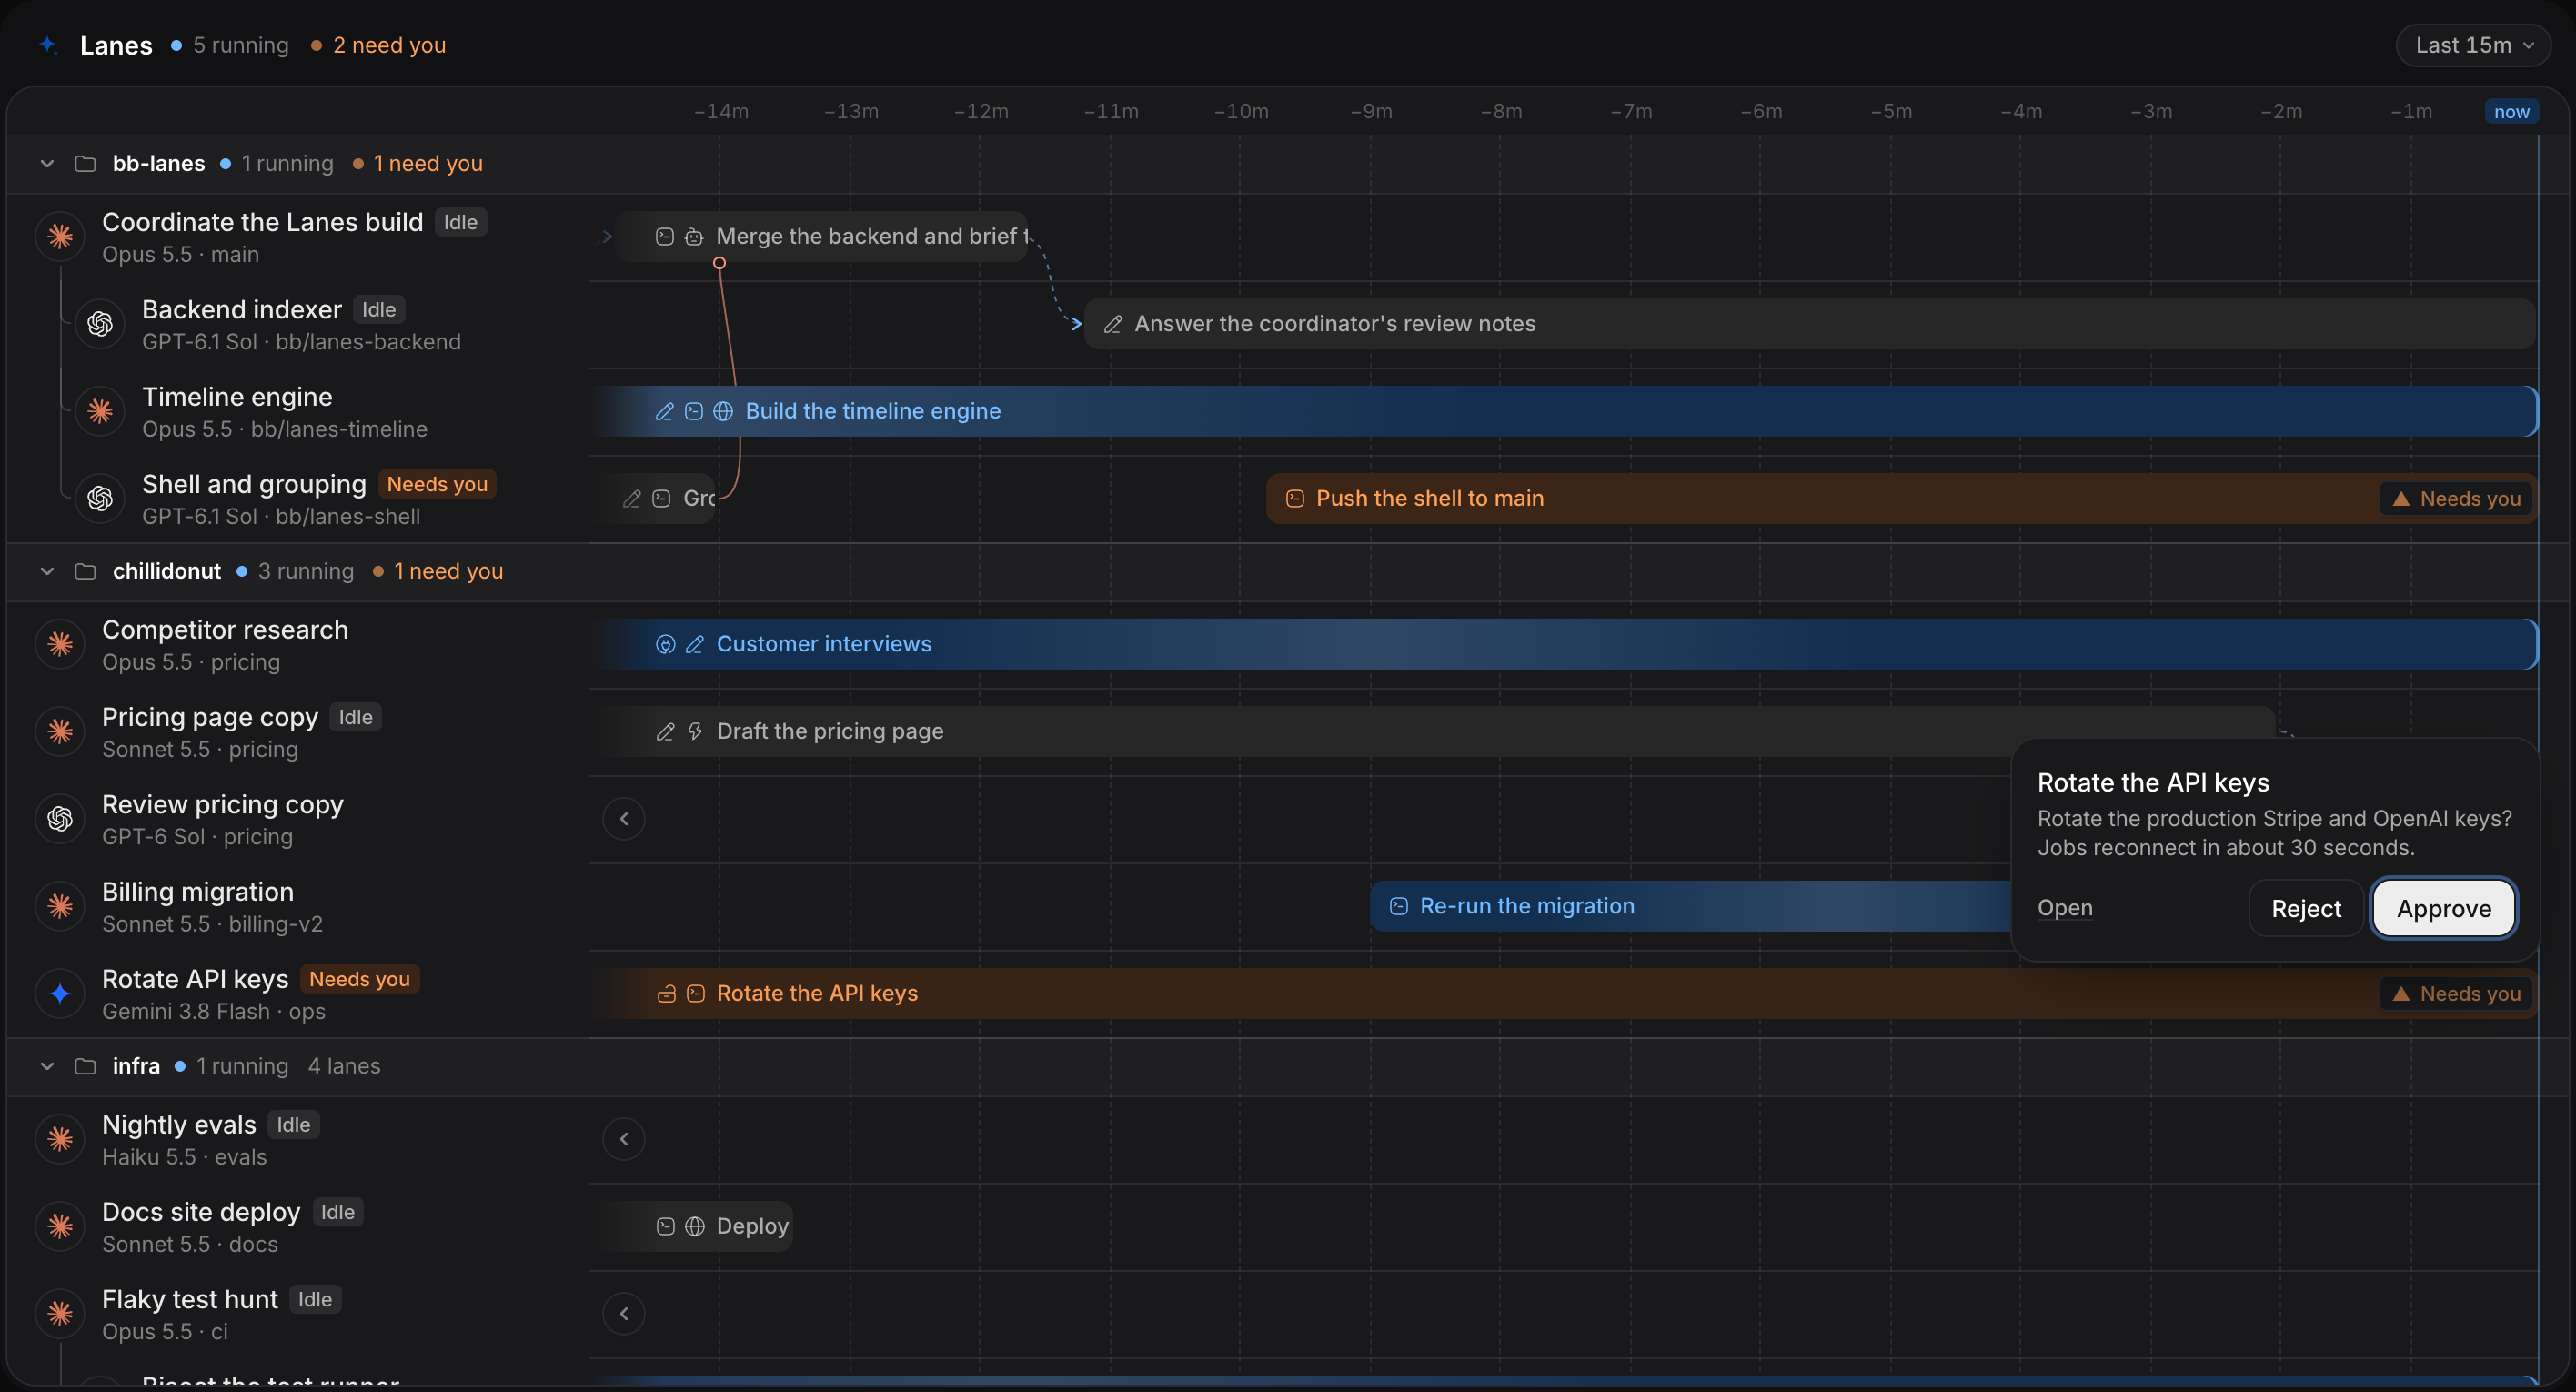Screen dimensions: 2576x1392
Task: Reject the Rotate the API keys request
Action: click(x=2305, y=908)
